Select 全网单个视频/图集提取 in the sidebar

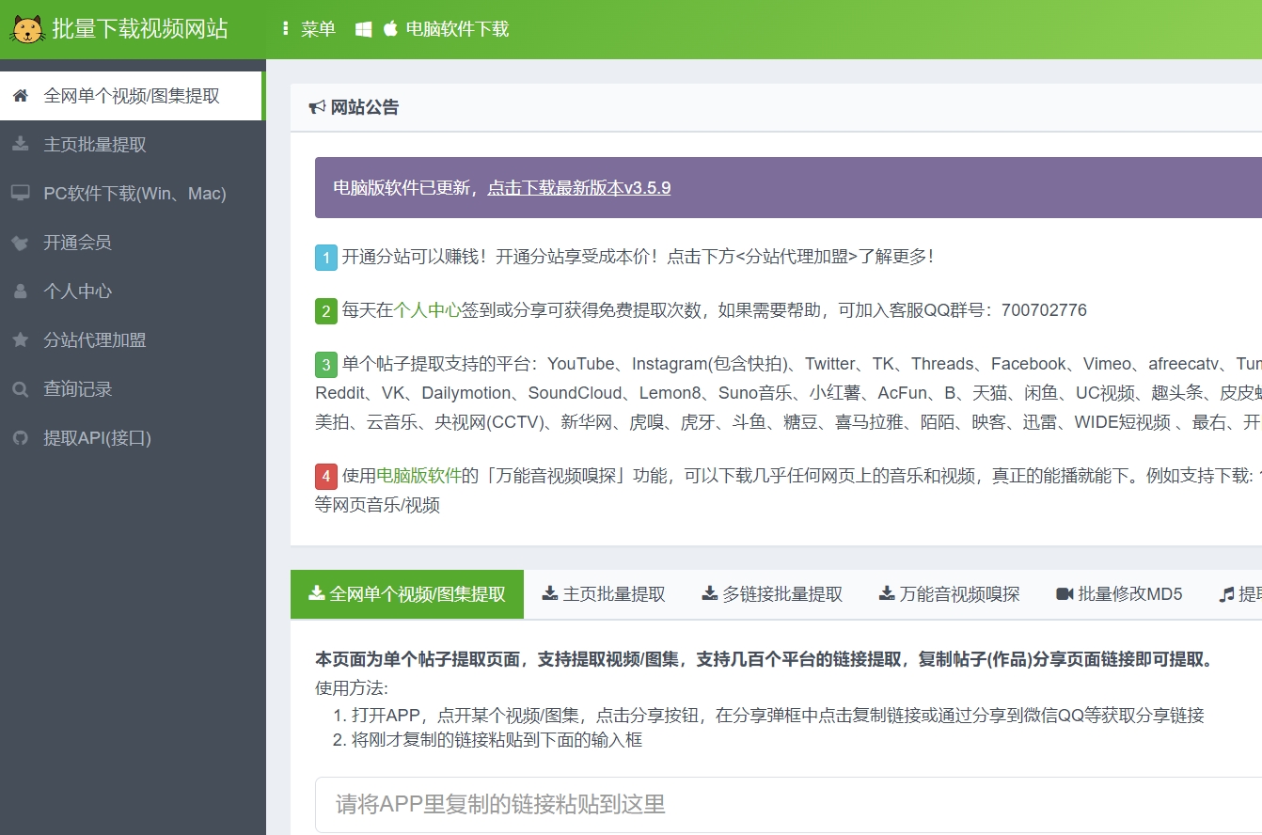click(131, 96)
